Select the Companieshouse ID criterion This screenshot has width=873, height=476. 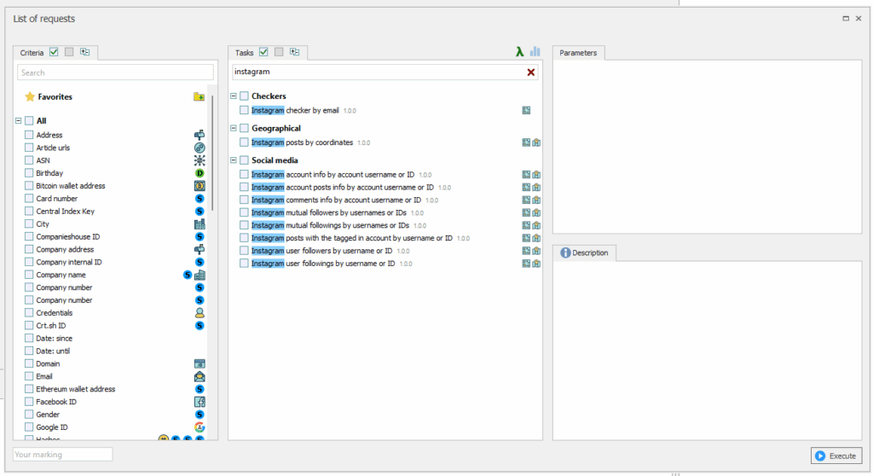point(68,237)
